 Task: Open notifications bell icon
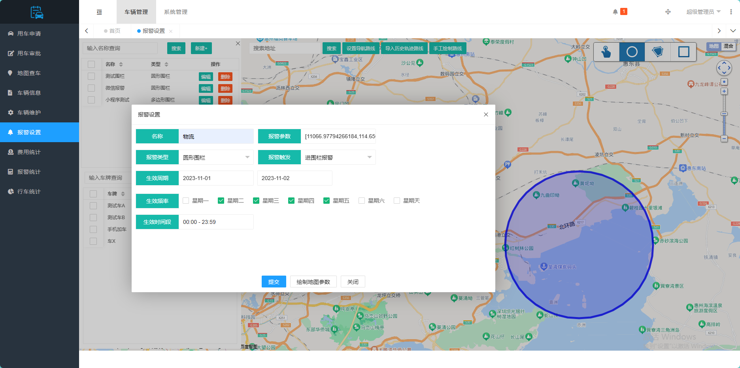coord(615,12)
